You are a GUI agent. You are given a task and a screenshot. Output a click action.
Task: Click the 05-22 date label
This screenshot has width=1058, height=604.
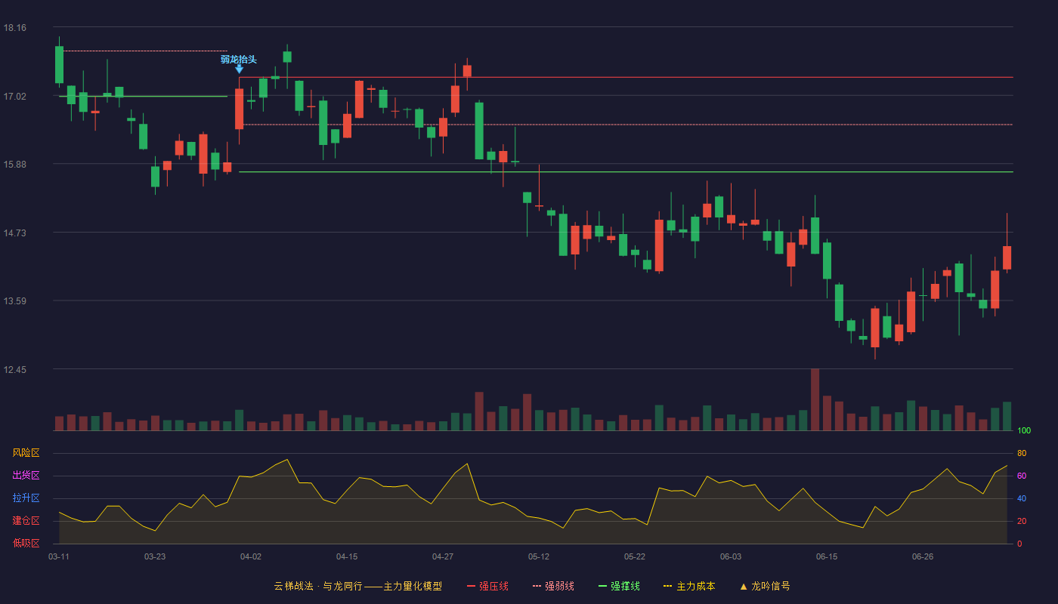(x=635, y=556)
